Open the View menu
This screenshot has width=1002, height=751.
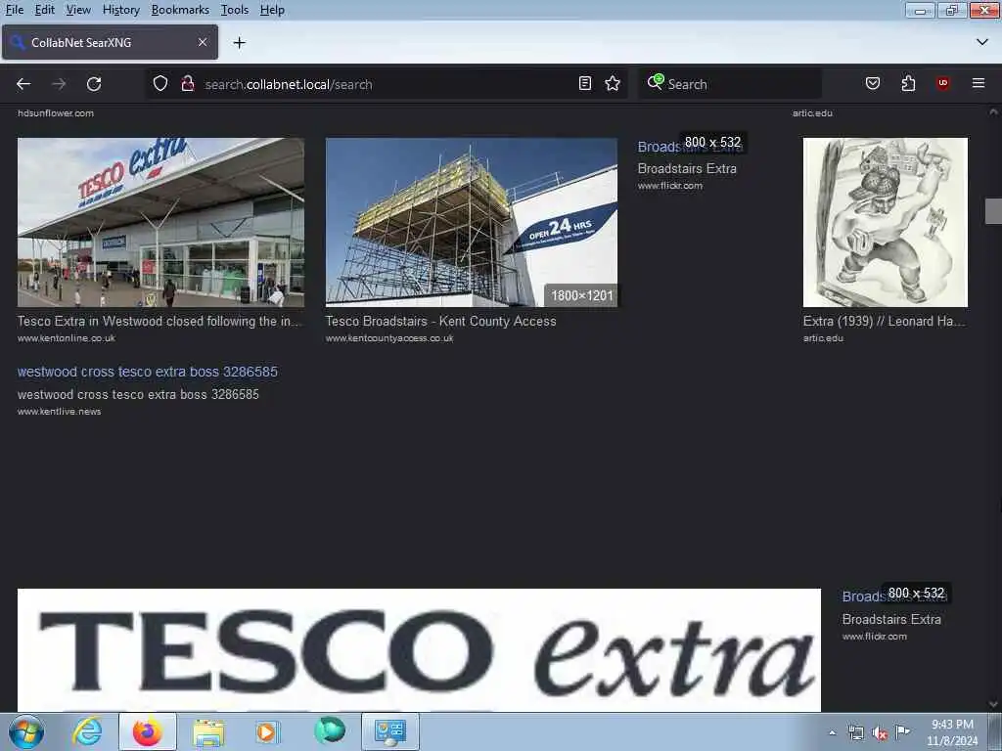(78, 10)
